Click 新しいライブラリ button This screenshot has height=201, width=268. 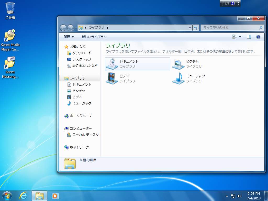click(94, 37)
